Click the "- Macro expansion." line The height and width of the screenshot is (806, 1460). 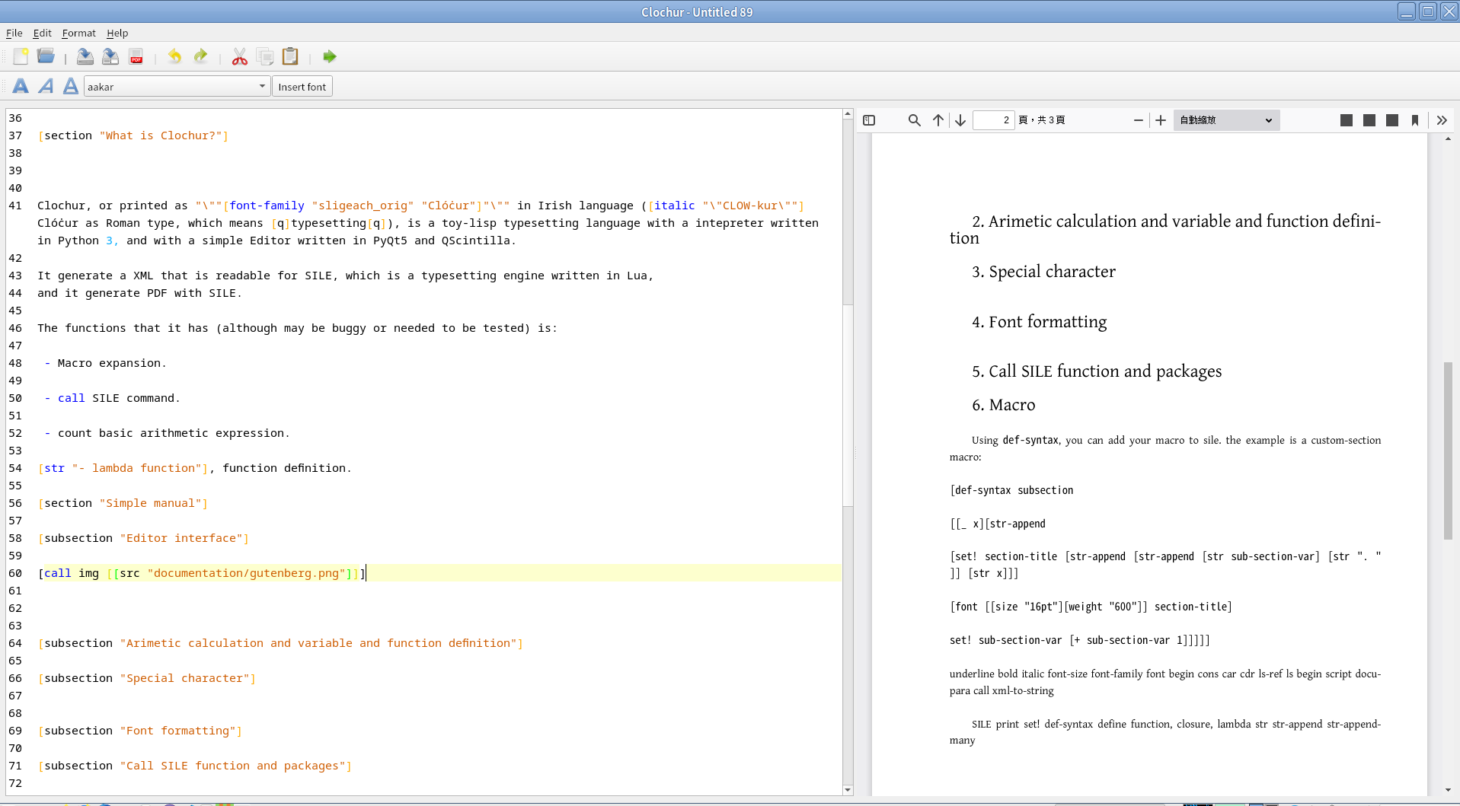[105, 363]
